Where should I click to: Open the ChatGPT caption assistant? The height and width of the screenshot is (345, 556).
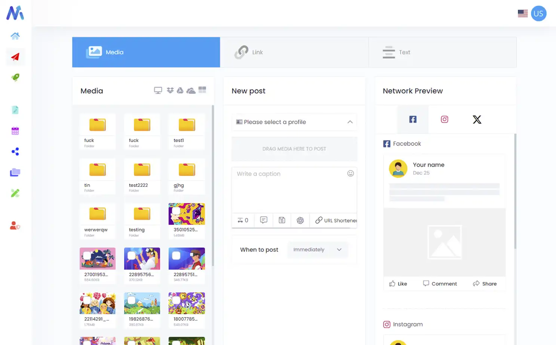coord(300,220)
